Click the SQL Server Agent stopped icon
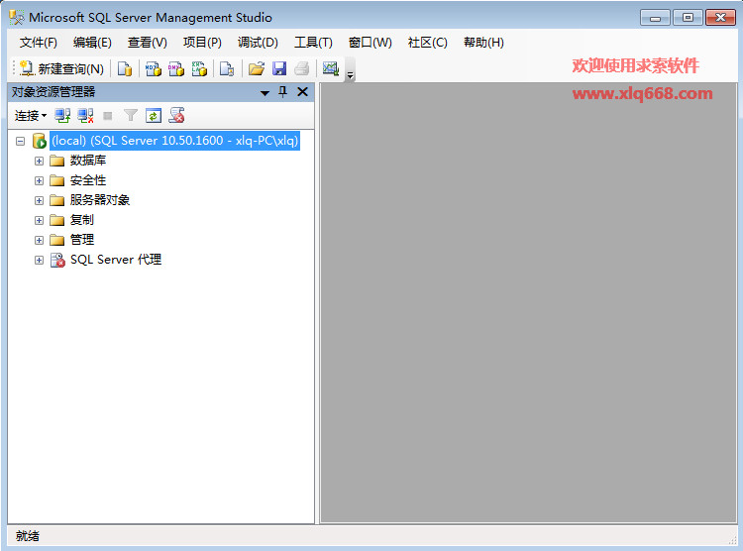The image size is (743, 551). (57, 260)
